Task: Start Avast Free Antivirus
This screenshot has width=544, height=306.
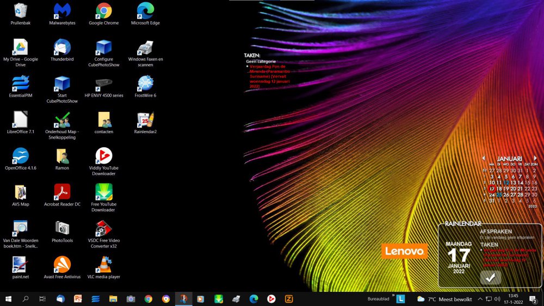Action: 62,266
